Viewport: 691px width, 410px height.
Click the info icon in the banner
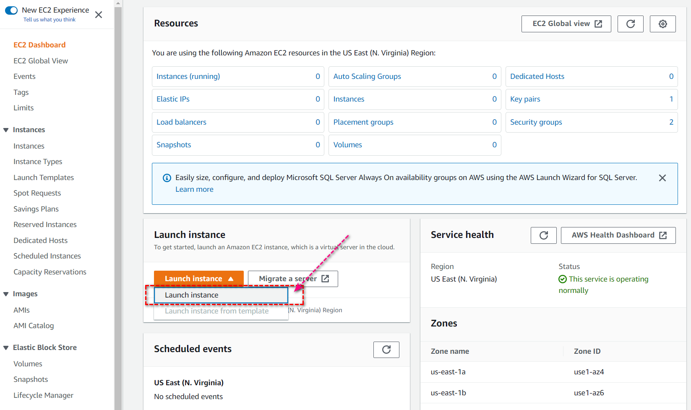(167, 178)
